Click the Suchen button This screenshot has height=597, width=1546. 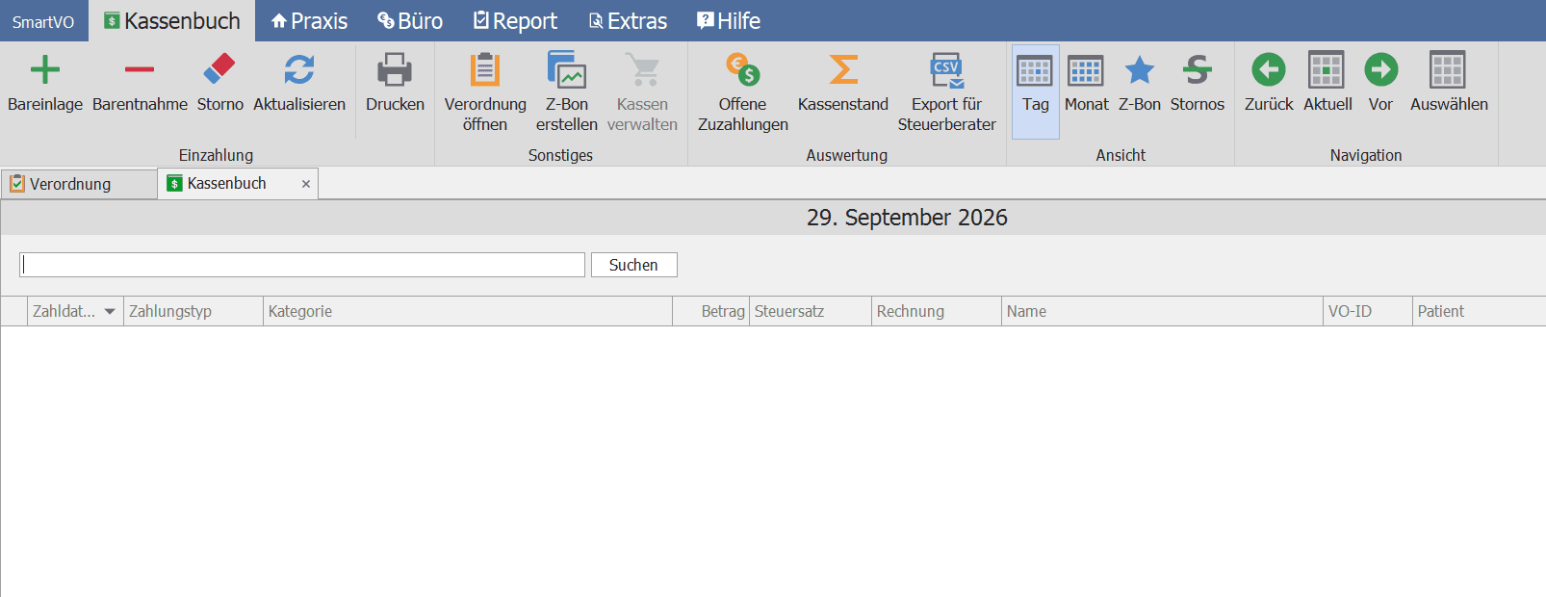[633, 265]
